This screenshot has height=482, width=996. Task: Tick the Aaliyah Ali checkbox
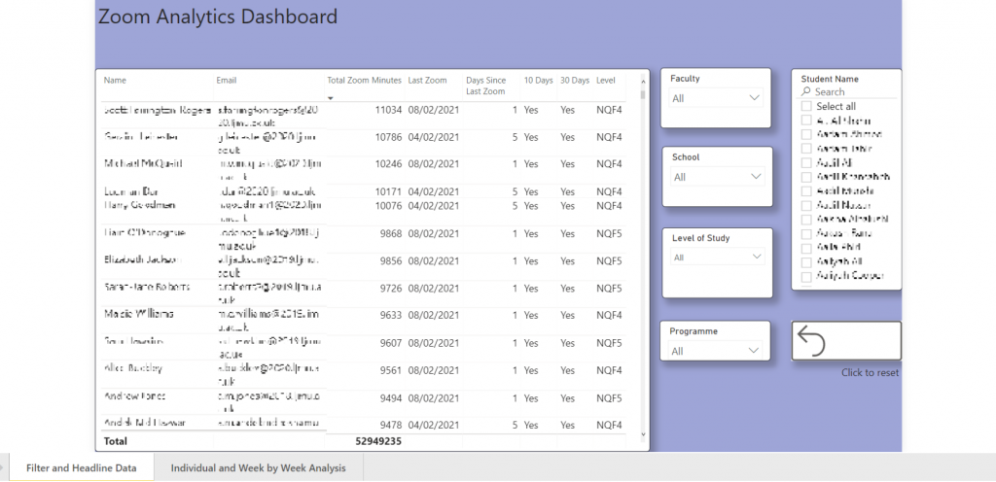[x=806, y=261]
